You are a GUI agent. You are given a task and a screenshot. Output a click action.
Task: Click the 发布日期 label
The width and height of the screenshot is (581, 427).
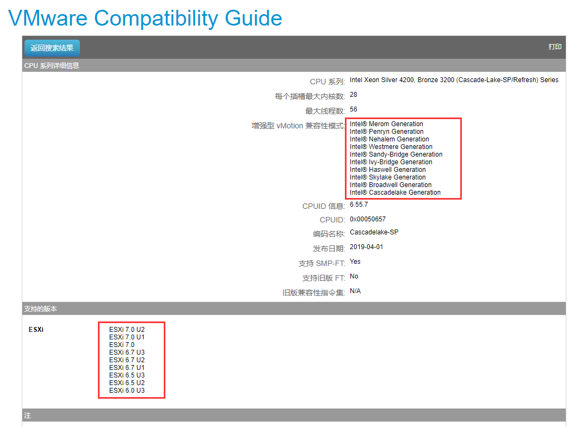(329, 249)
